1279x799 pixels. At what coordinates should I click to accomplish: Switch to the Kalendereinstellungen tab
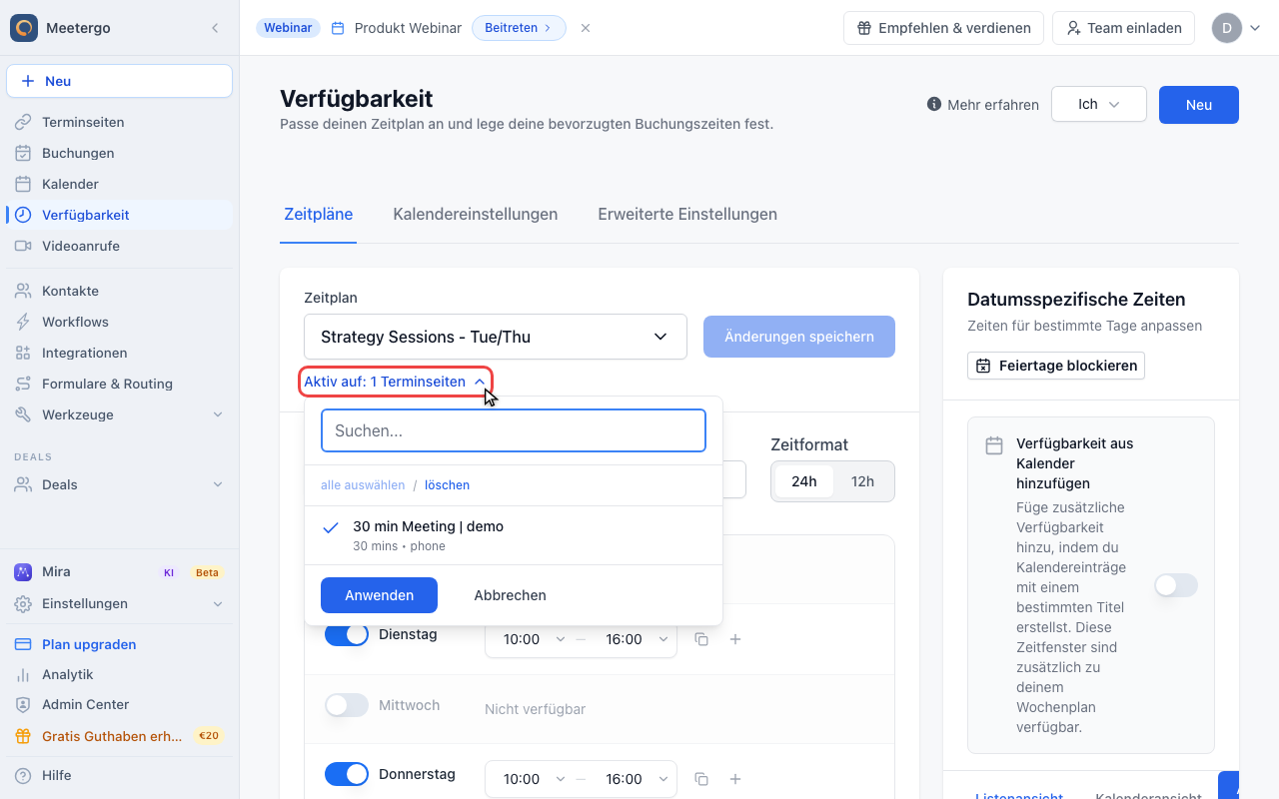(x=476, y=214)
